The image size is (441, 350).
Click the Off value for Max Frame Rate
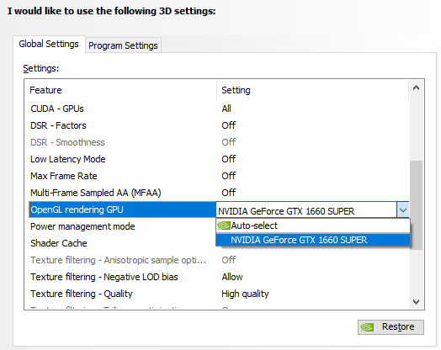pyautogui.click(x=229, y=176)
